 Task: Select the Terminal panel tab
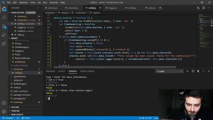coord(73,71)
